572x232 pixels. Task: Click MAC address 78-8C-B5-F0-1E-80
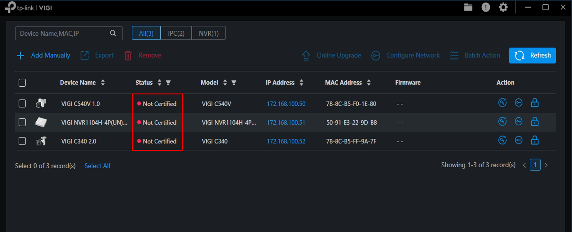pyautogui.click(x=351, y=103)
